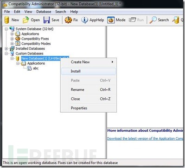Viewport: 185px width, 168px height.
Task: Click the Fix gear toolbar icon
Action: pos(68,20)
